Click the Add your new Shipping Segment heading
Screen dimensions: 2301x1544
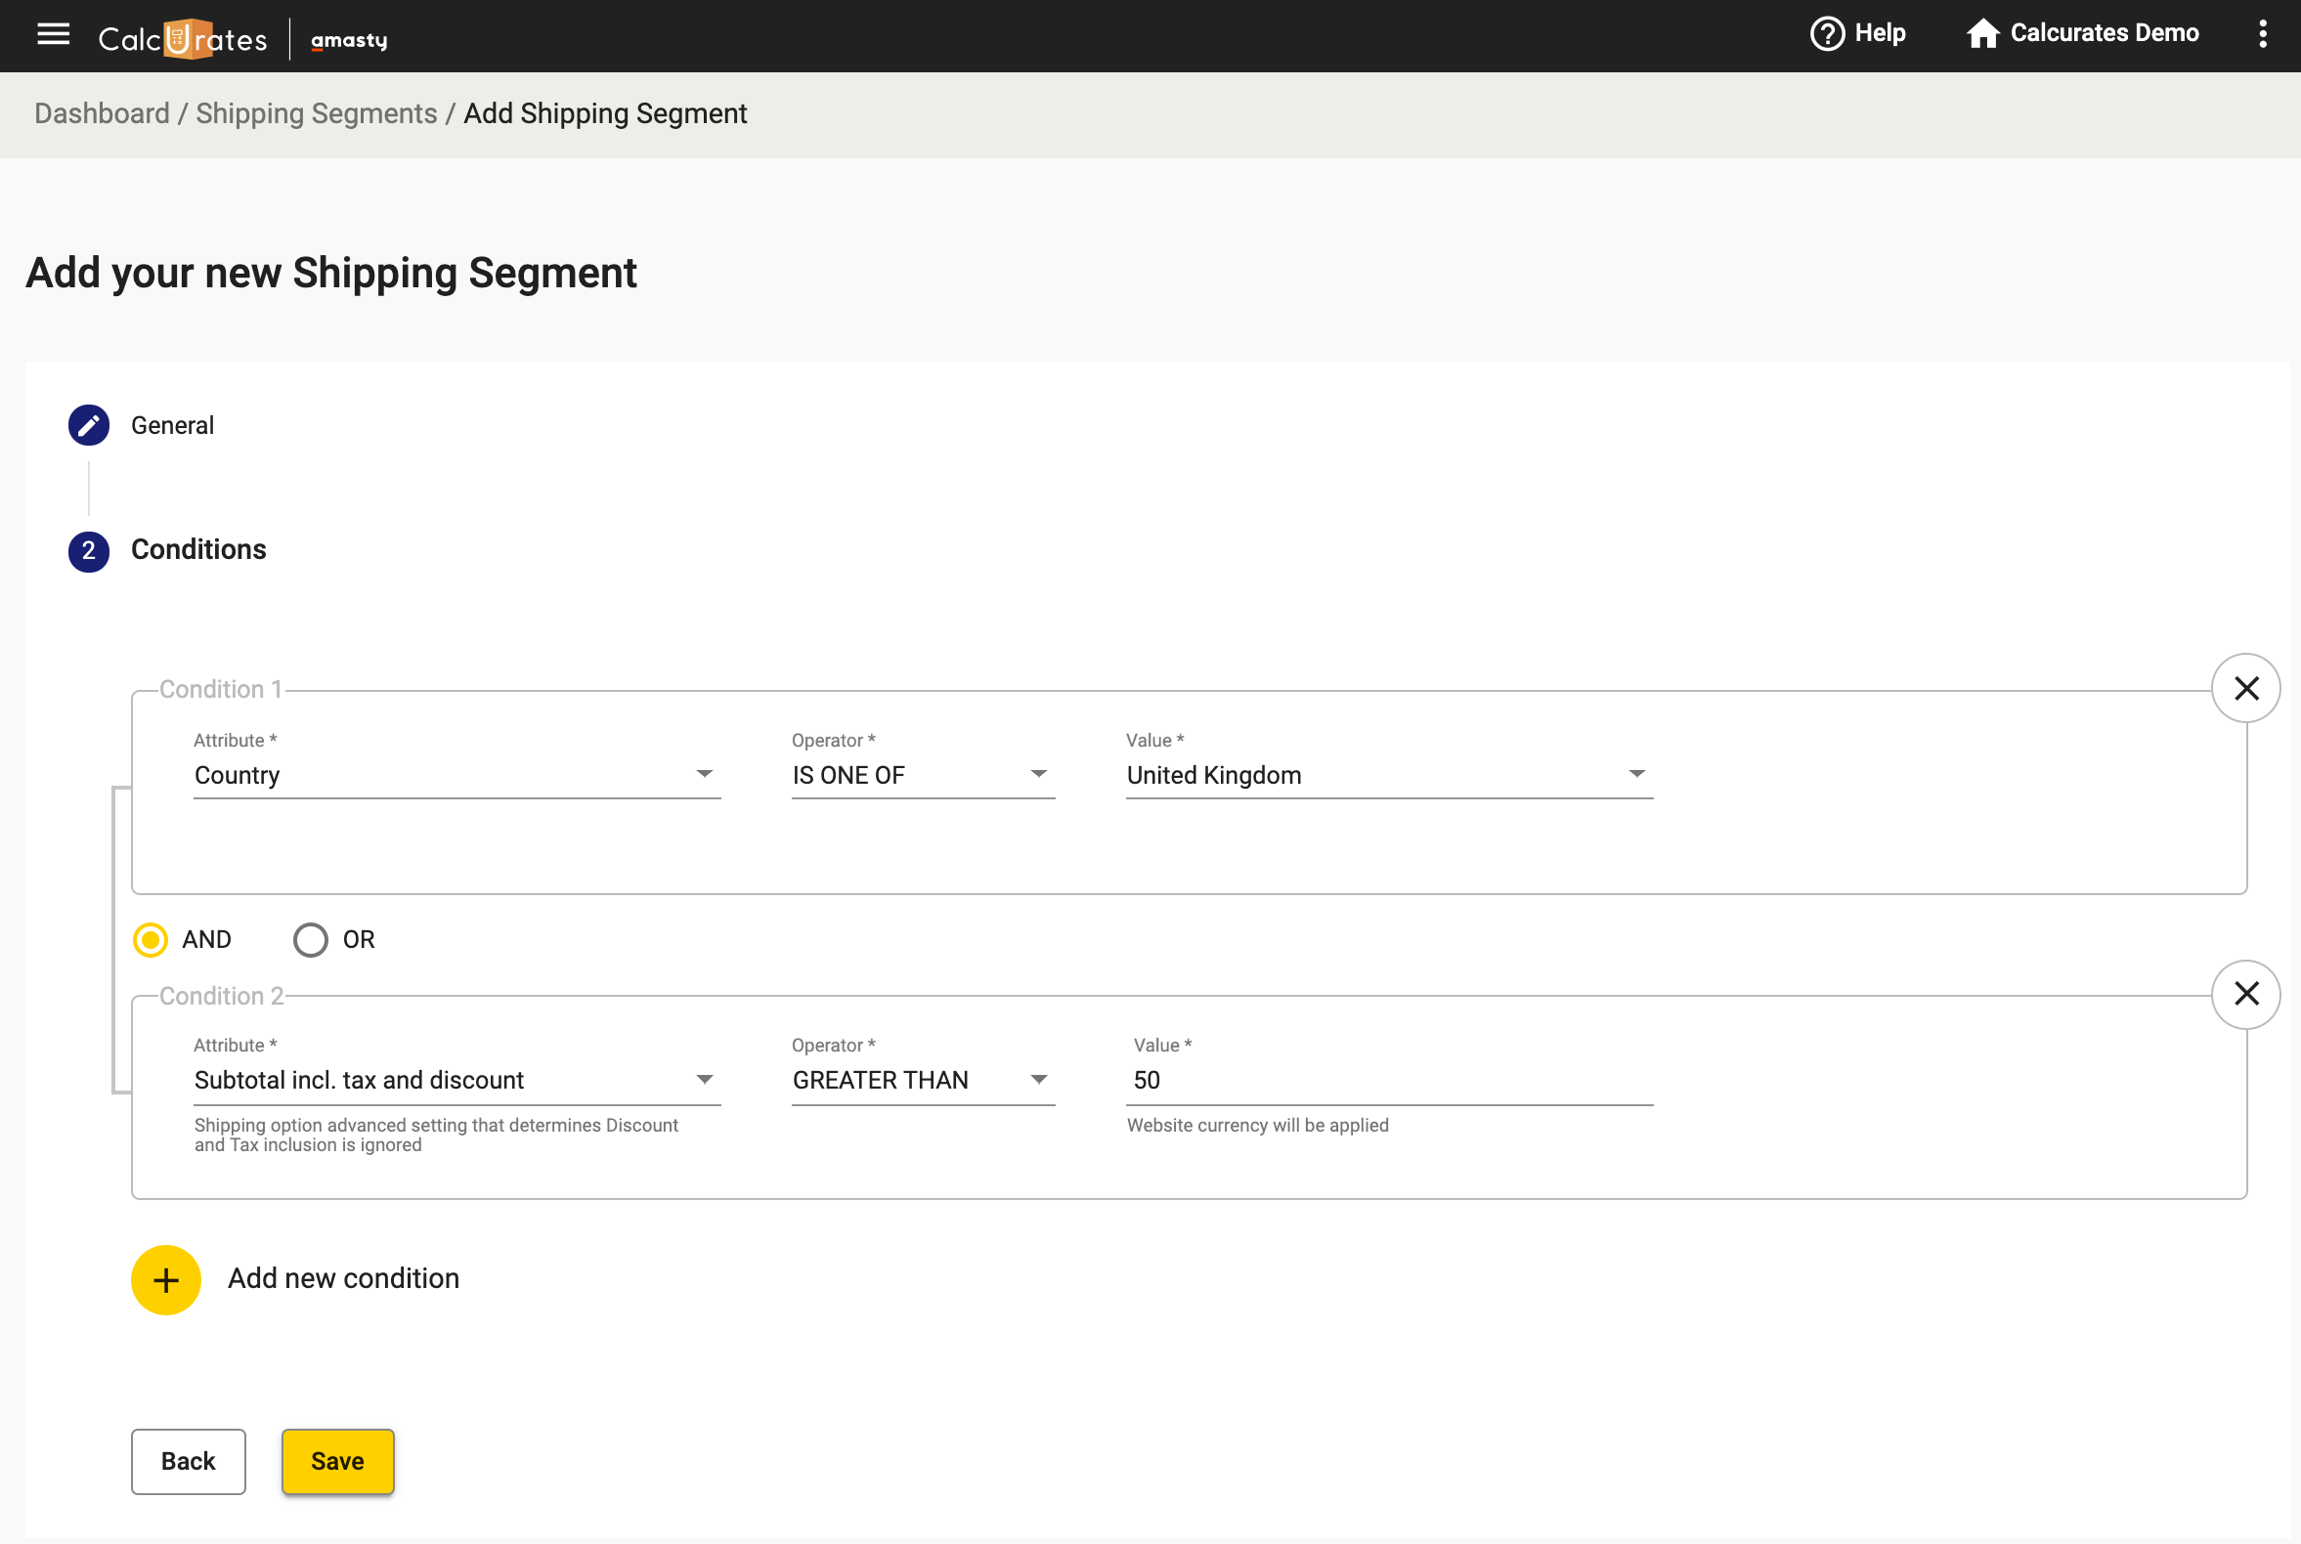click(x=331, y=274)
